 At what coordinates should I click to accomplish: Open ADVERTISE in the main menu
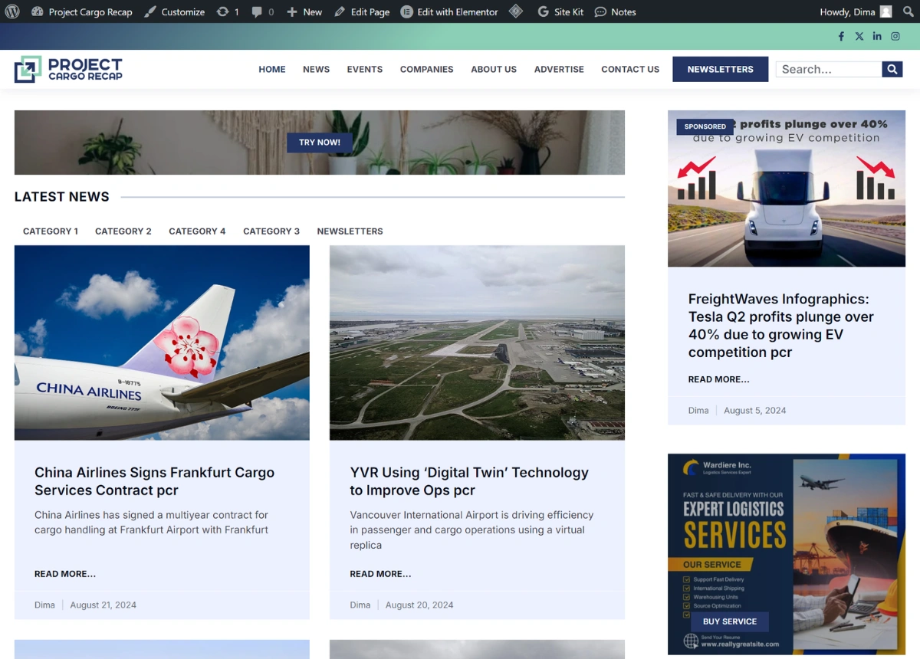pos(559,69)
